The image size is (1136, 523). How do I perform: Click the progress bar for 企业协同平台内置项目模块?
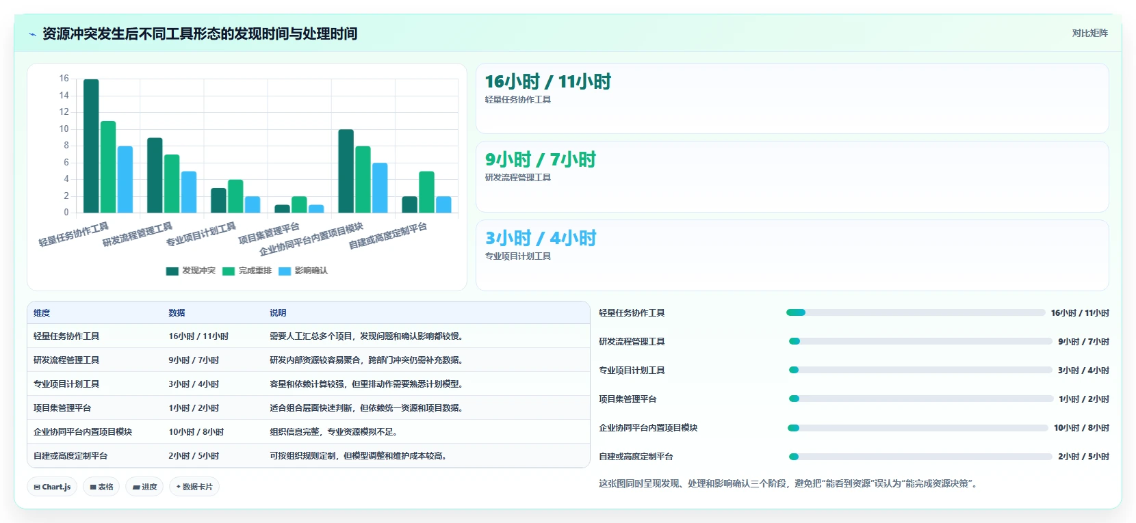(918, 428)
